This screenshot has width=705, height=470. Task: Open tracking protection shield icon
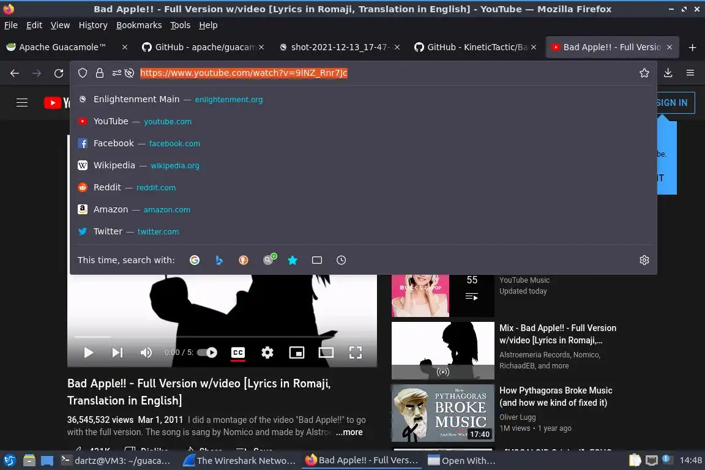pos(82,73)
